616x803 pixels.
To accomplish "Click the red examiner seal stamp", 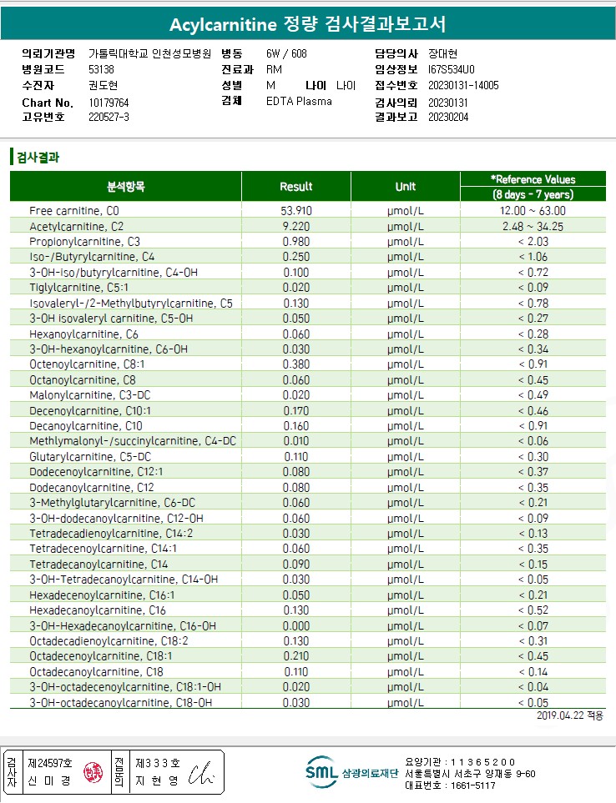I will (93, 772).
